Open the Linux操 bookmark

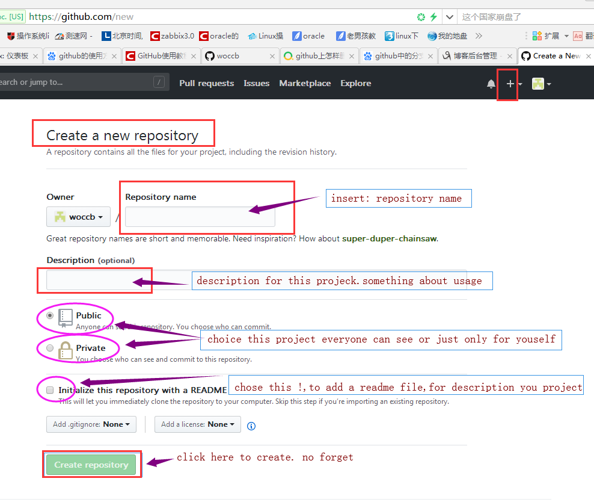click(265, 36)
